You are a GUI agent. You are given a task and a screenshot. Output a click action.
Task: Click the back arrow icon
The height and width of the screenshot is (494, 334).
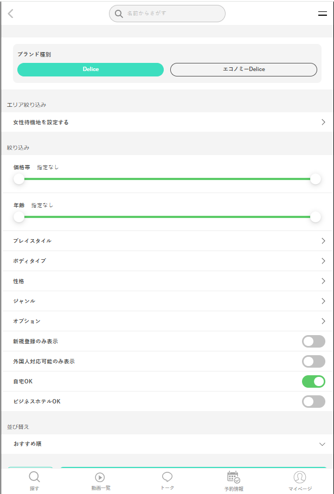tap(11, 14)
